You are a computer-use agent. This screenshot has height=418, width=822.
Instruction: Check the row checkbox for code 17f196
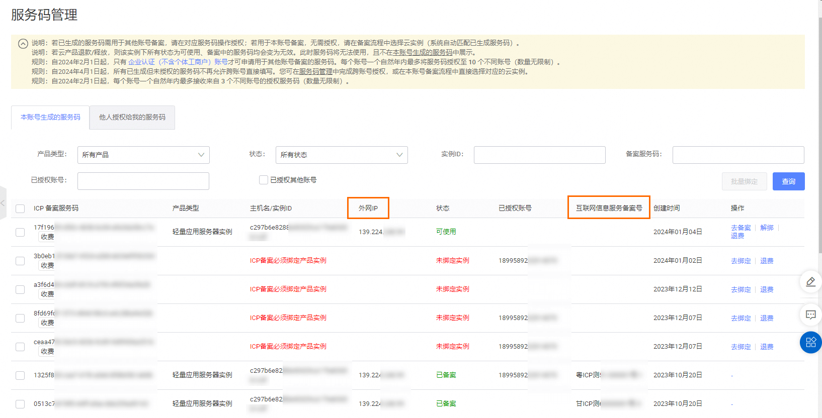click(x=20, y=232)
